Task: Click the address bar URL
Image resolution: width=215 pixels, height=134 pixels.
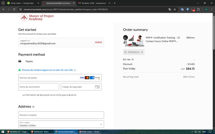Action: pyautogui.click(x=66, y=9)
